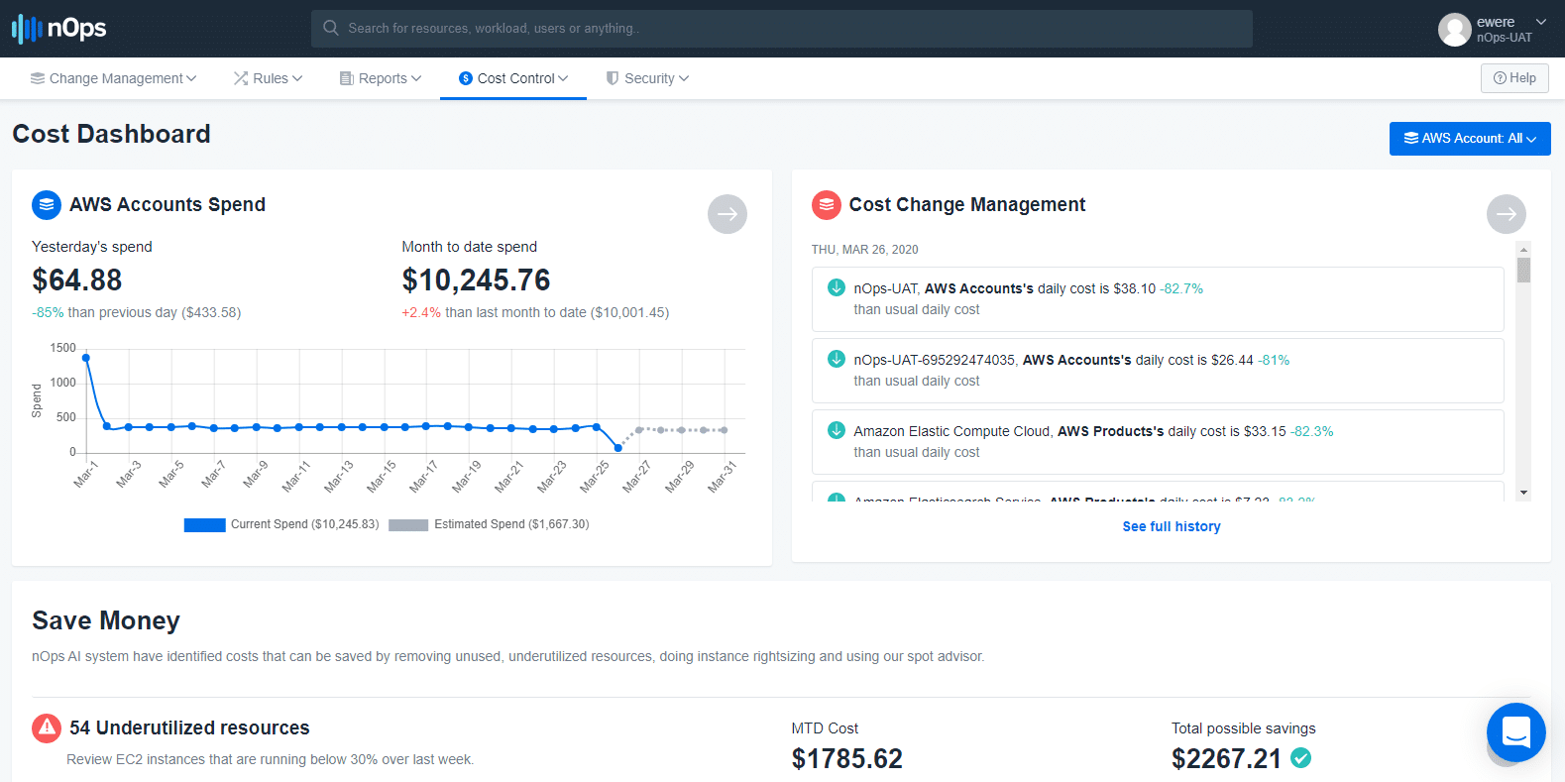Click the AWS Accounts Spend stack icon

click(x=47, y=205)
